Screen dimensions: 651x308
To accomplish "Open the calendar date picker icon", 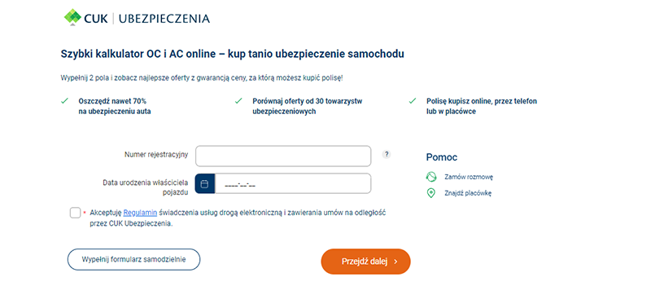I will [204, 183].
